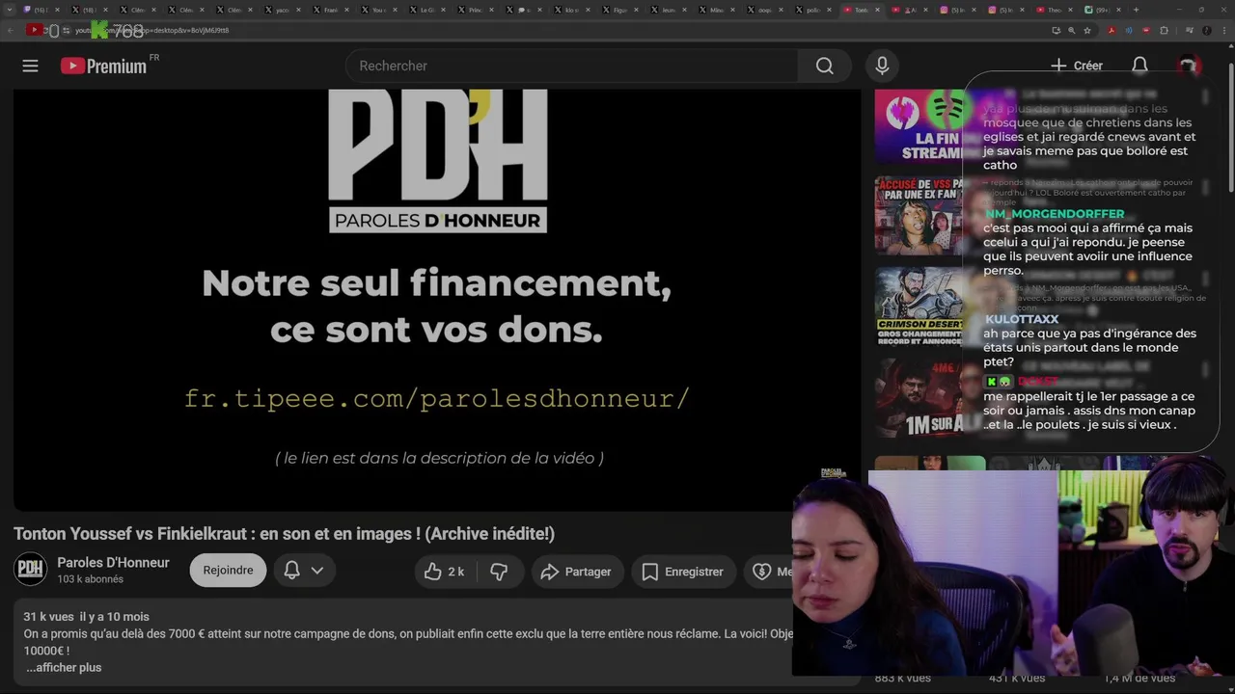The height and width of the screenshot is (694, 1235).
Task: Open the Paroles D'Honneur channel name link
Action: 113,562
